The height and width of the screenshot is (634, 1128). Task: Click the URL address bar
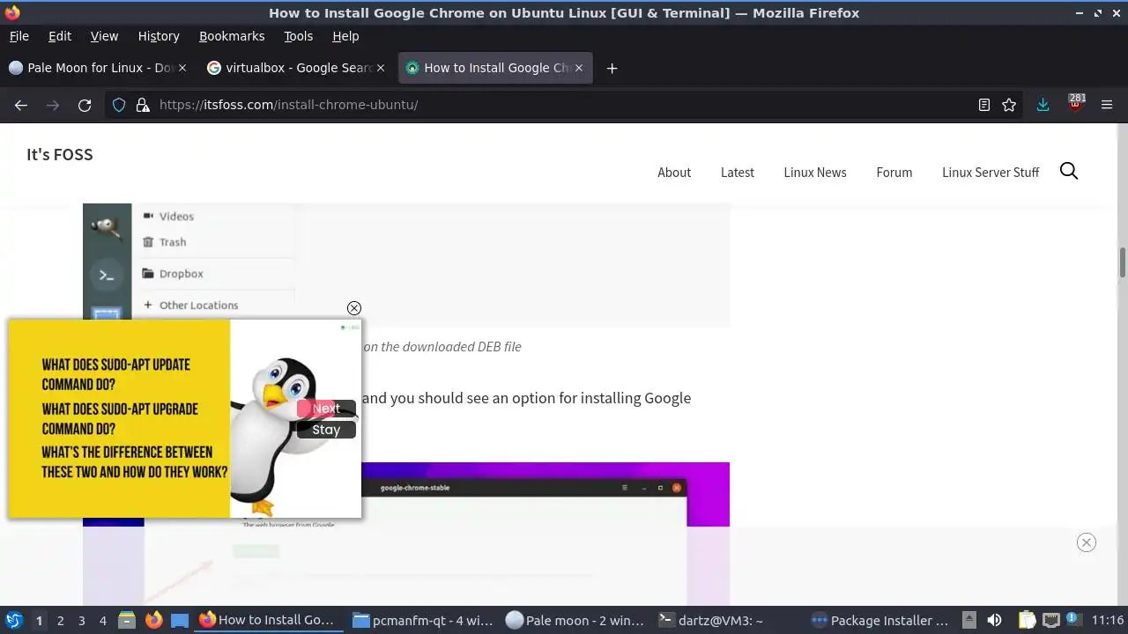[564, 105]
